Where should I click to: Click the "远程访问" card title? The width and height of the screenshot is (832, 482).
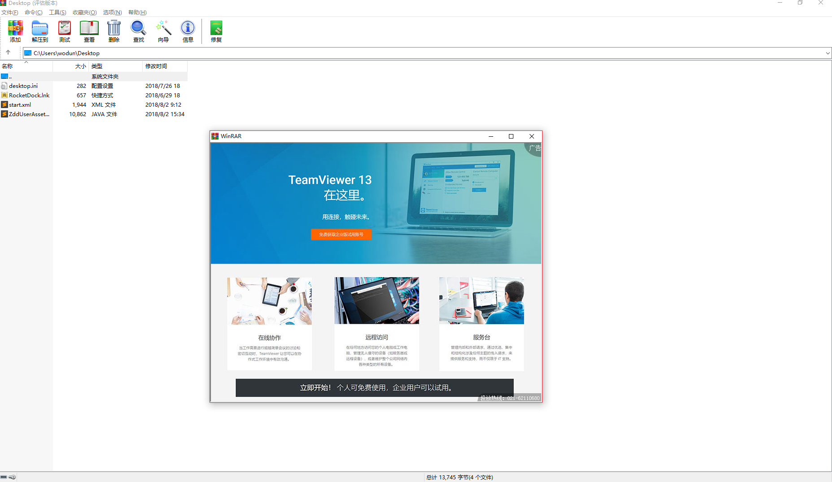point(377,337)
